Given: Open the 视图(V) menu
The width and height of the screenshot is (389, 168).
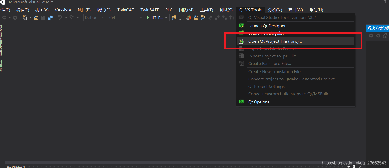Looking at the screenshot, I should 42,10.
